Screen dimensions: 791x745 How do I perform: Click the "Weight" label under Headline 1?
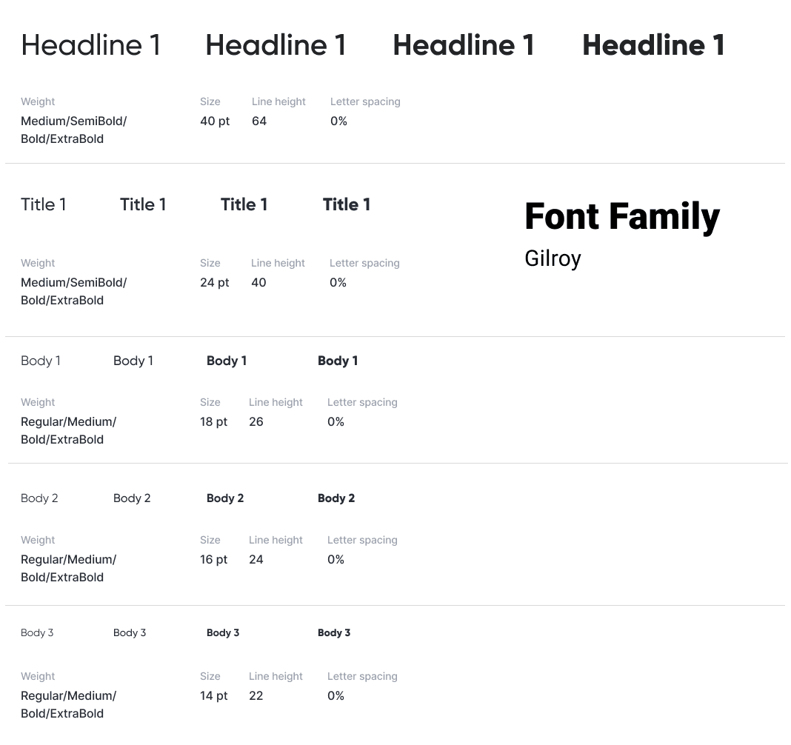(x=38, y=102)
